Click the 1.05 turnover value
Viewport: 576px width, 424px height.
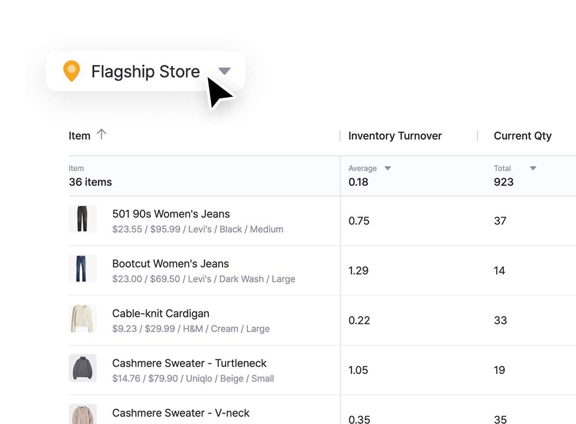(x=358, y=370)
